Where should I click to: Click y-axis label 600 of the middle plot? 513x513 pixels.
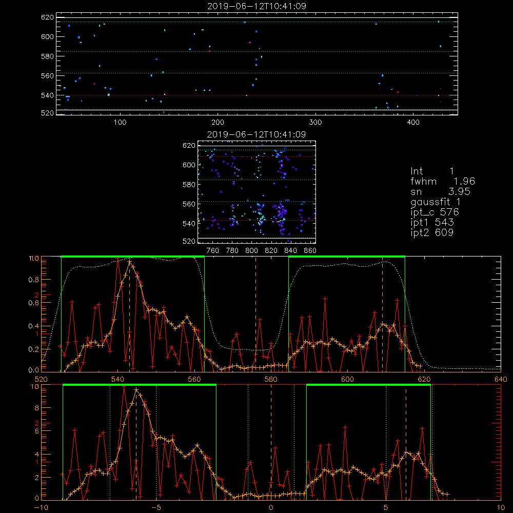[189, 165]
